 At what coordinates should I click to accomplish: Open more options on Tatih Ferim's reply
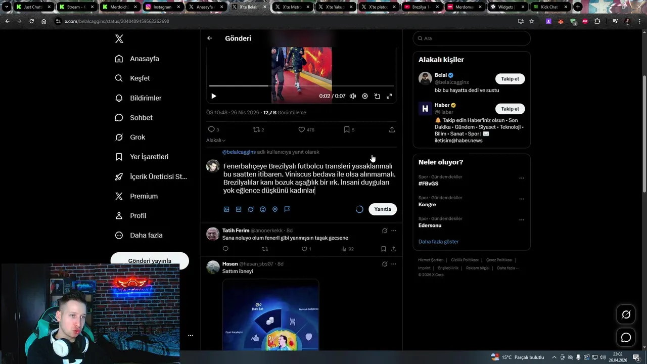coord(394,231)
